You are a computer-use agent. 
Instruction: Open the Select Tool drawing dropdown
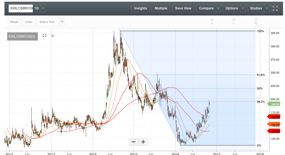tap(62, 22)
